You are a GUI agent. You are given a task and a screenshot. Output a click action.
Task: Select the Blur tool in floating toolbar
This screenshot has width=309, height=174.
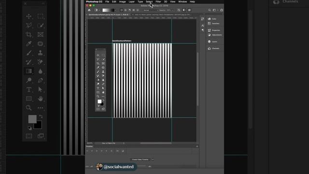click(x=103, y=80)
